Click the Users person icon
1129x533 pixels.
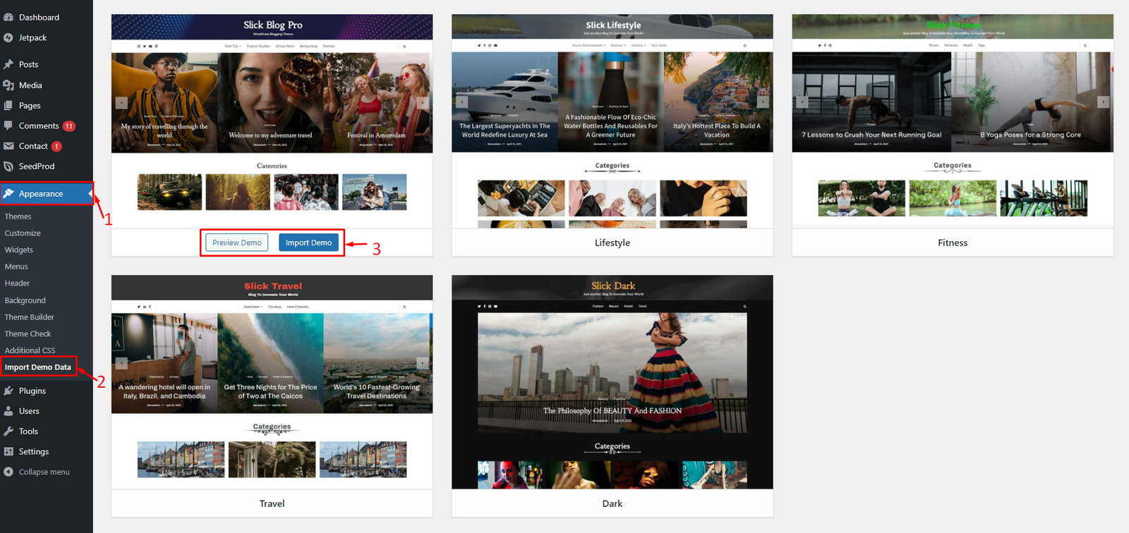[x=8, y=411]
